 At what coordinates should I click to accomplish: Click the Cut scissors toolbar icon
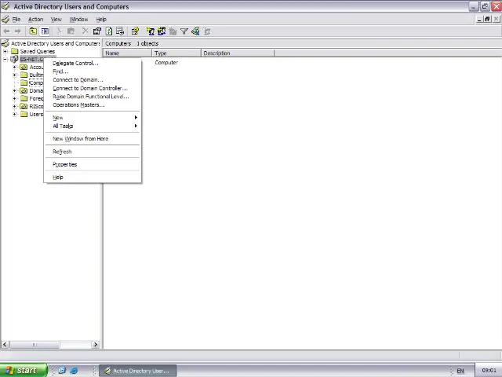coord(60,31)
